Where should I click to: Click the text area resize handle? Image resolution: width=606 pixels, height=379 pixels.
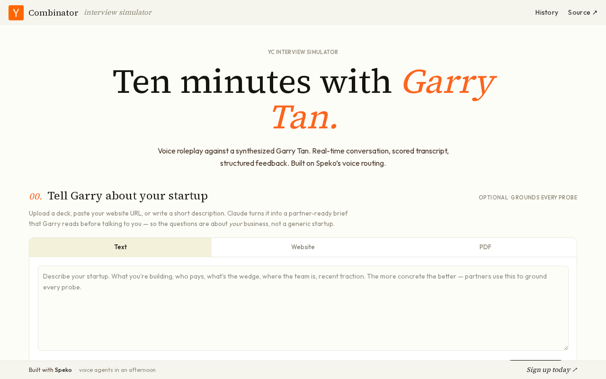[x=565, y=347]
